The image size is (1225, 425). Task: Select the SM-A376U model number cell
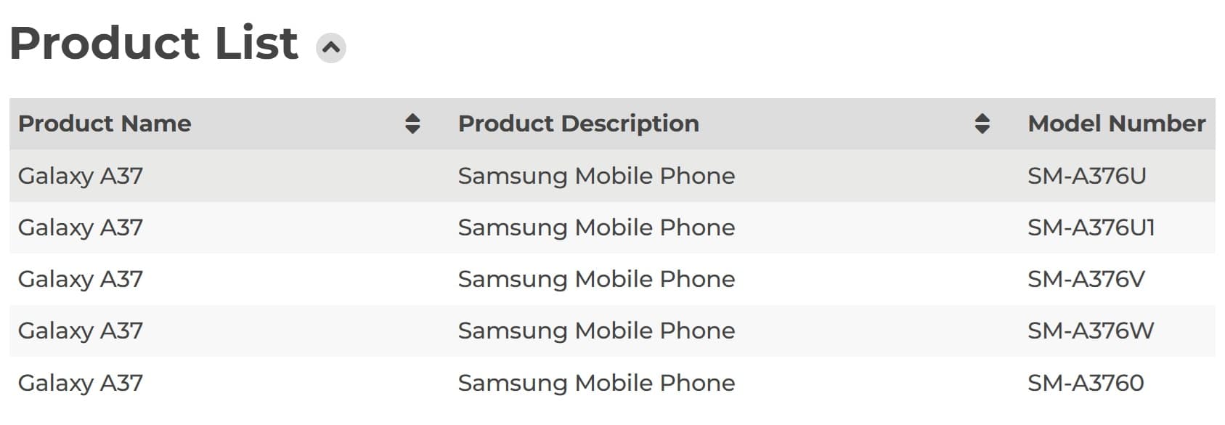[x=1086, y=176]
